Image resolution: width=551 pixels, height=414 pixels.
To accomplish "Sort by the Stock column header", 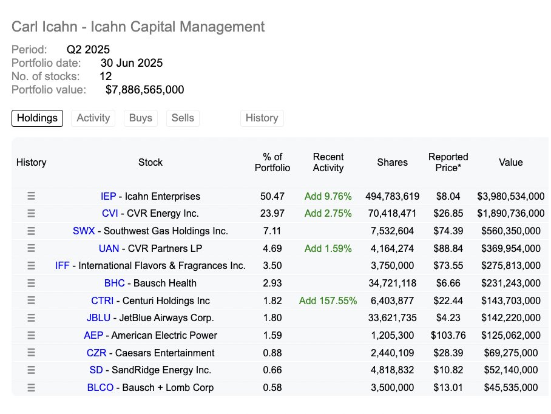I will [x=150, y=162].
